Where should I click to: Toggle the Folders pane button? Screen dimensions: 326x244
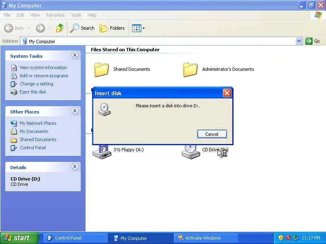[112, 28]
